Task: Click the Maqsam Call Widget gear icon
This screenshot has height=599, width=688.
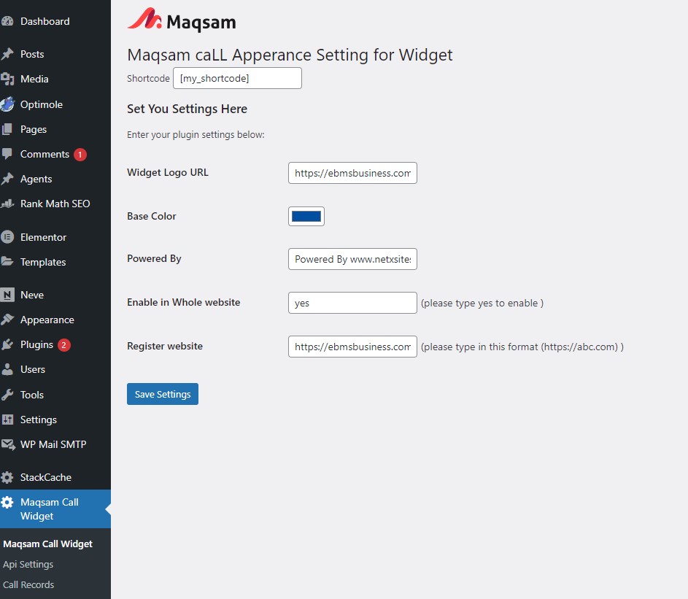Action: pyautogui.click(x=7, y=502)
